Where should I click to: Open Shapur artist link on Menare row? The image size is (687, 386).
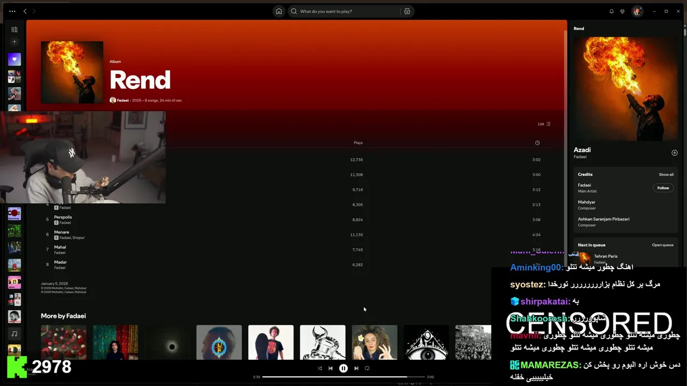coord(78,237)
